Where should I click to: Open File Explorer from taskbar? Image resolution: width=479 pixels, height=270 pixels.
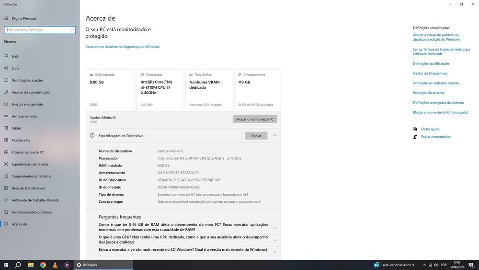31,265
